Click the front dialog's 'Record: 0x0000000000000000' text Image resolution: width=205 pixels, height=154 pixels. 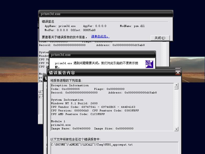[x=74, y=93]
